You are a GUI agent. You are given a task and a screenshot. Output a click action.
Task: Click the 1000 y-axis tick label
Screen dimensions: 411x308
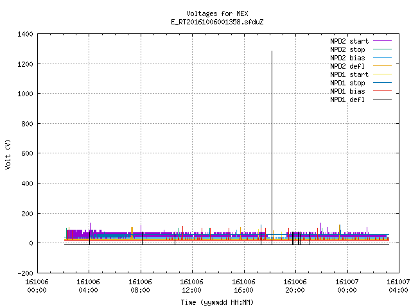tap(25, 94)
